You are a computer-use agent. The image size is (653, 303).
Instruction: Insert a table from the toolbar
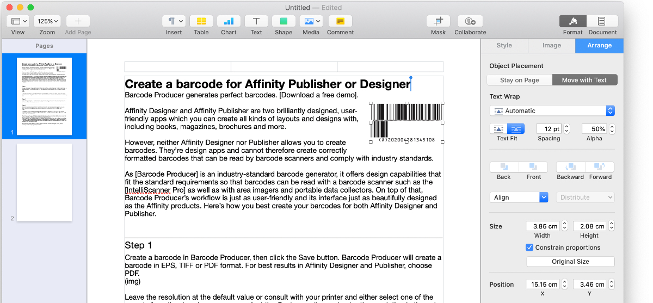(201, 21)
